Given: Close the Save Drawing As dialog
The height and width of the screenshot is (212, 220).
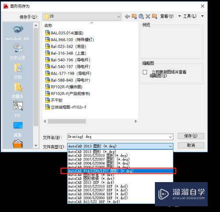Looking at the screenshot, I should pyautogui.click(x=202, y=6).
